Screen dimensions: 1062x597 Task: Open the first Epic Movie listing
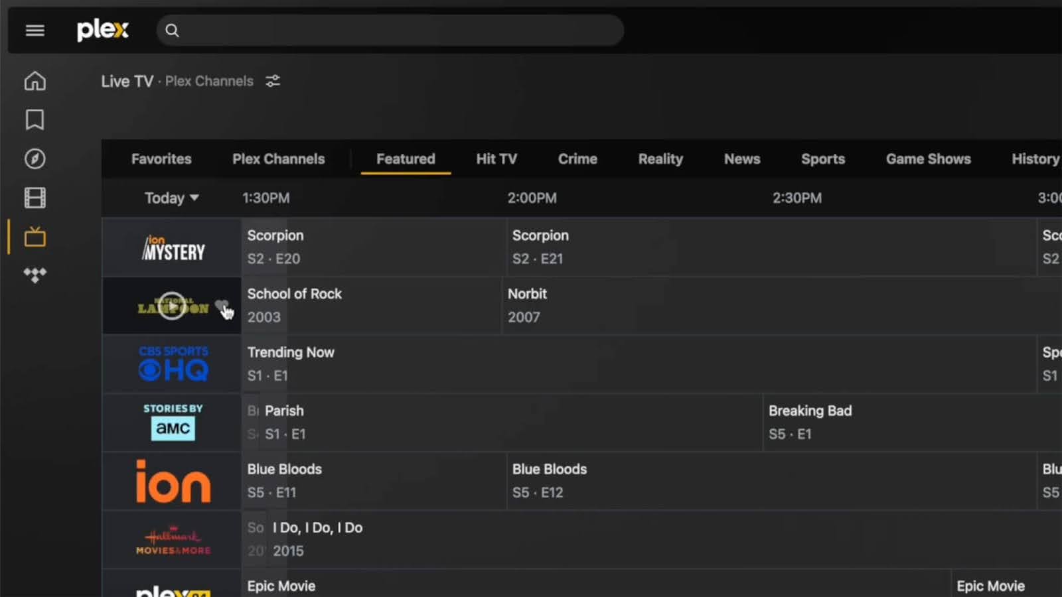595,584
